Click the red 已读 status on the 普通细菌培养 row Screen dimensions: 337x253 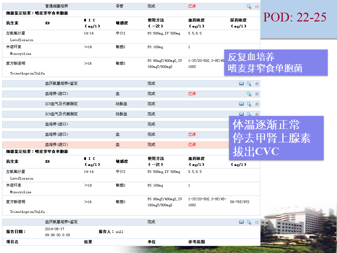[192, 6]
